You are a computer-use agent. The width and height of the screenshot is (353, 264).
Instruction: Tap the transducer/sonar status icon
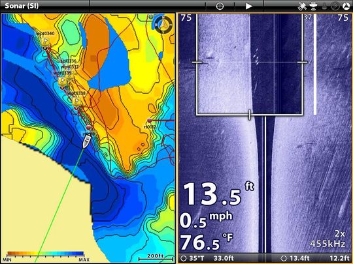click(313, 7)
